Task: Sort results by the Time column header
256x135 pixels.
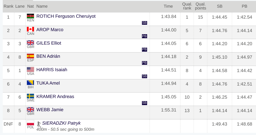Action: tap(168, 6)
